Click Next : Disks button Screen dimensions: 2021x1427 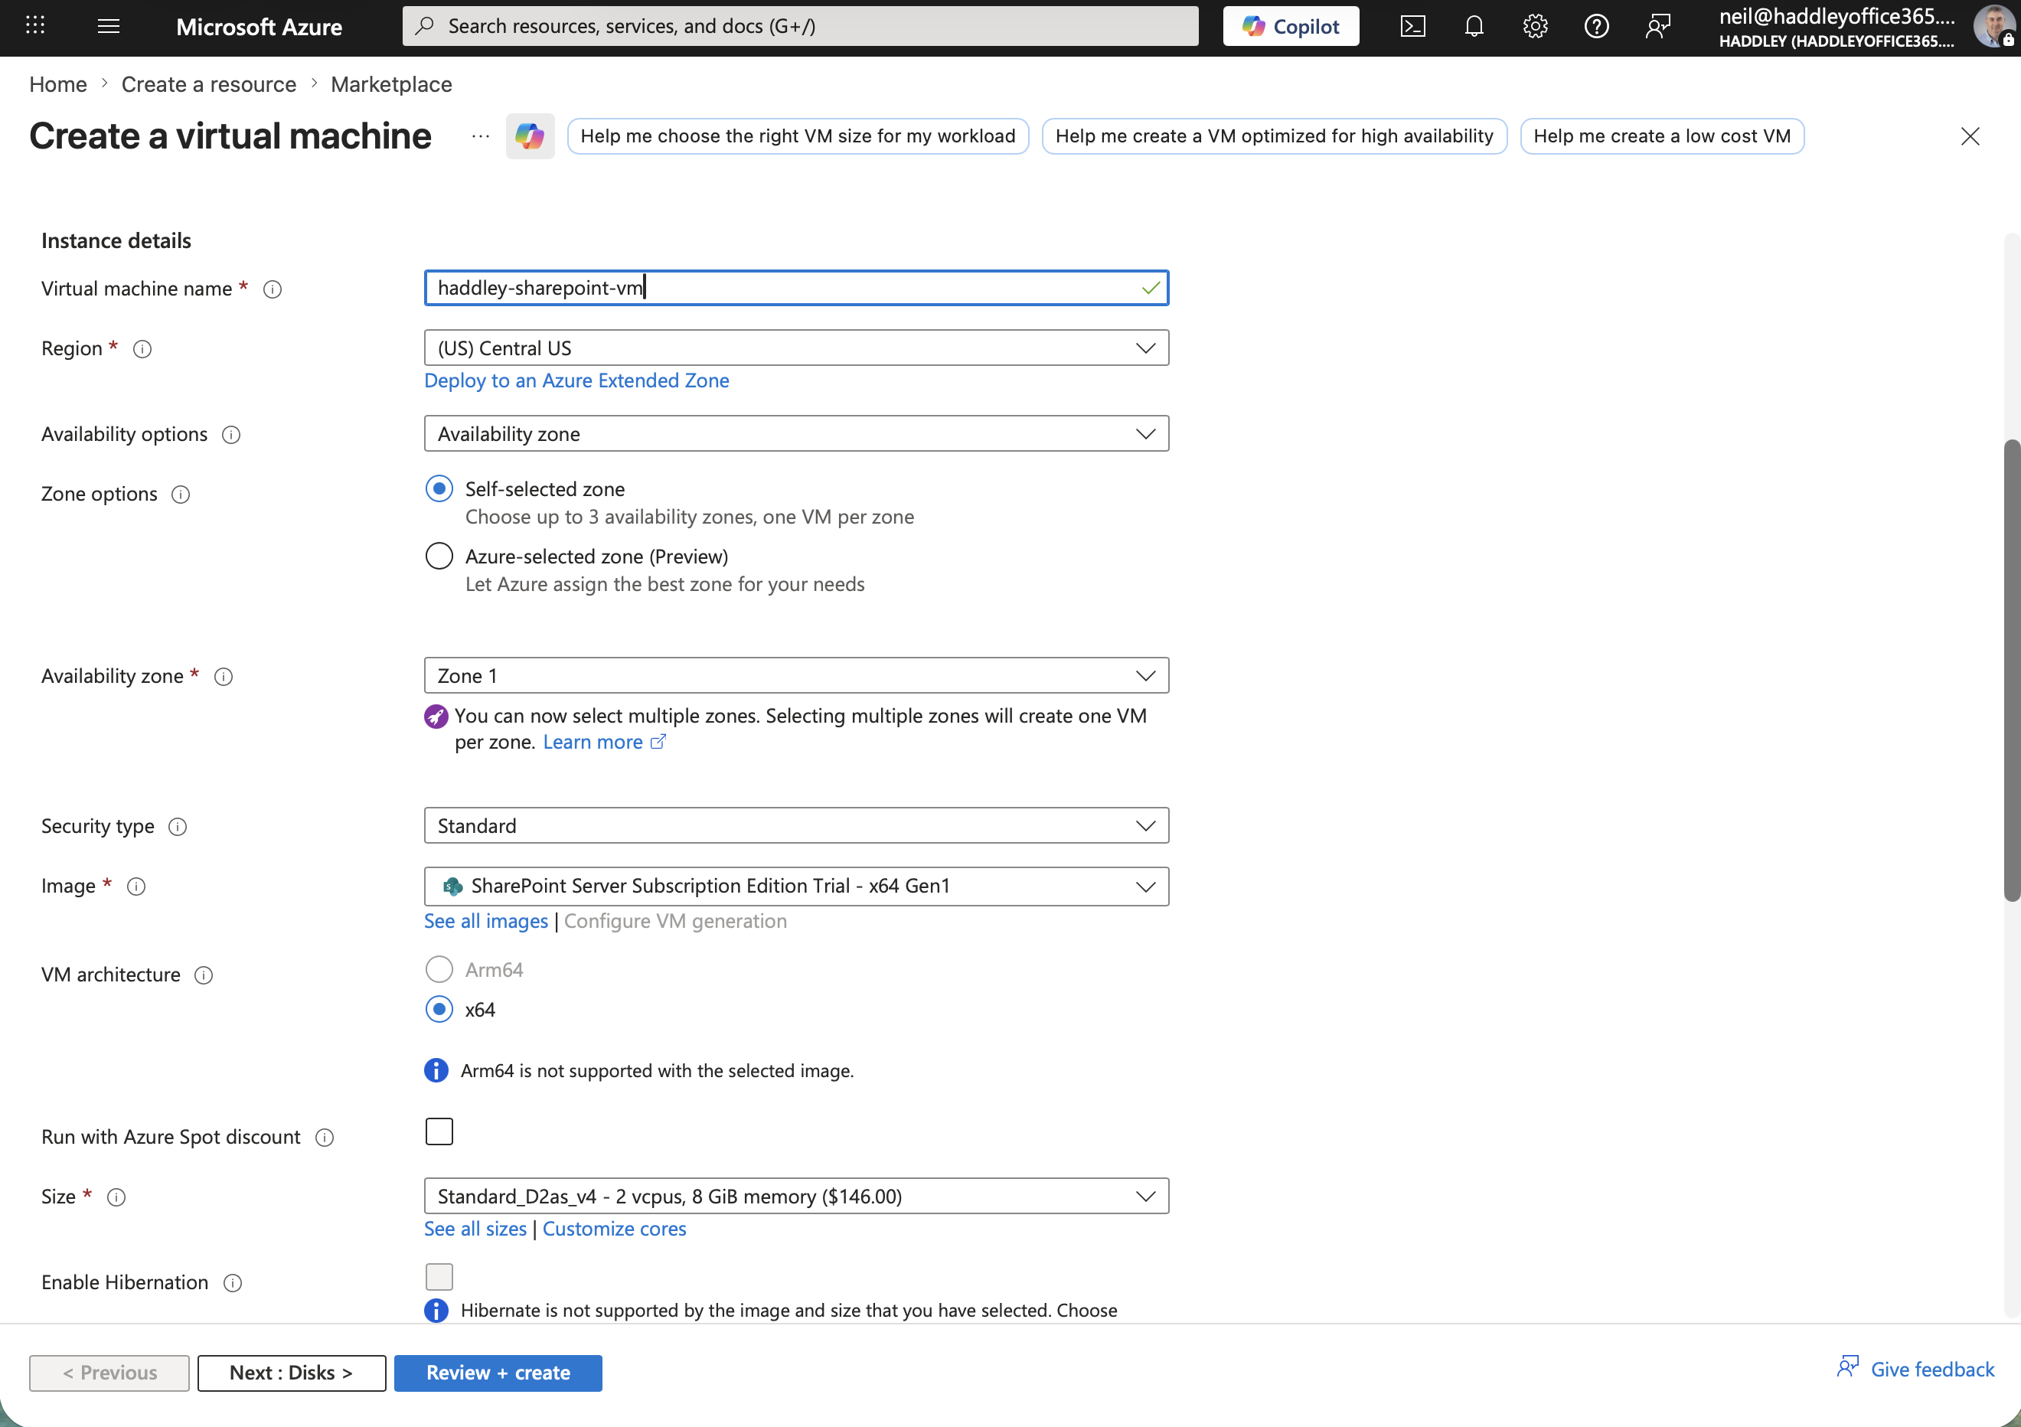(x=292, y=1373)
